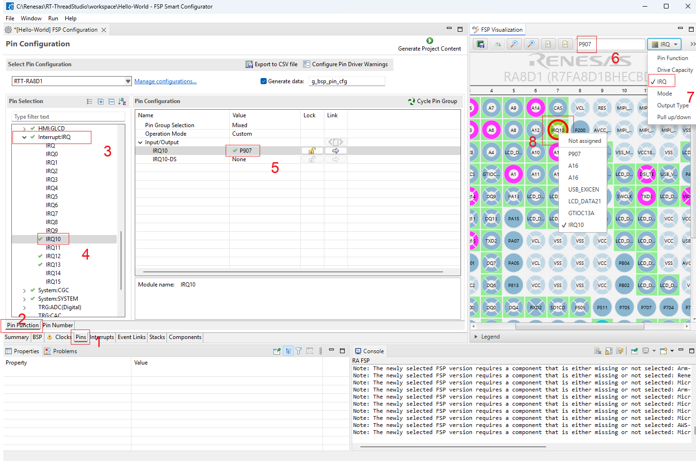Click Export to CSV file button
The height and width of the screenshot is (461, 696).
pyautogui.click(x=271, y=64)
